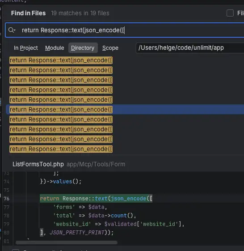Screen dimensions: 244x251
Task: Enable the File mask checkbox
Action: click(230, 13)
